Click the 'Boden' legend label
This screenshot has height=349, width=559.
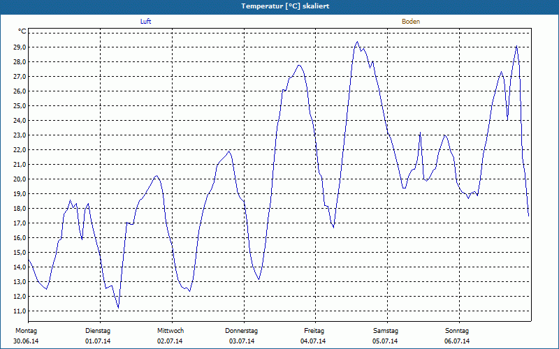point(411,22)
